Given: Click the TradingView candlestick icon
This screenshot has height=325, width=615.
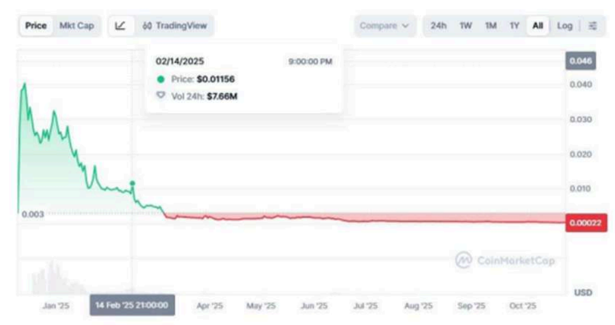Looking at the screenshot, I should point(147,26).
